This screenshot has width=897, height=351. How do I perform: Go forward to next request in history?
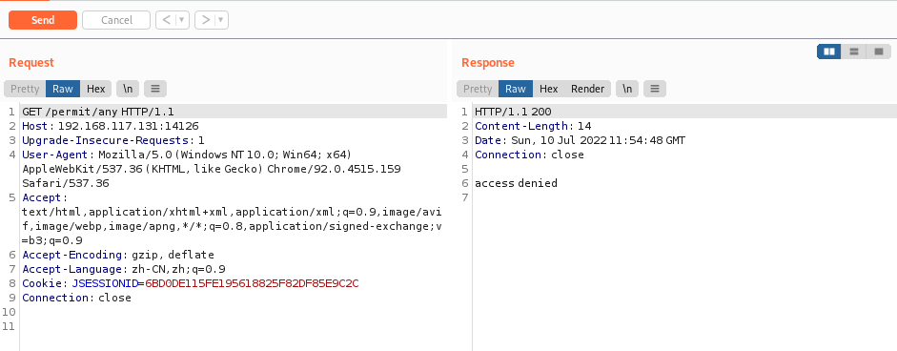pos(205,20)
